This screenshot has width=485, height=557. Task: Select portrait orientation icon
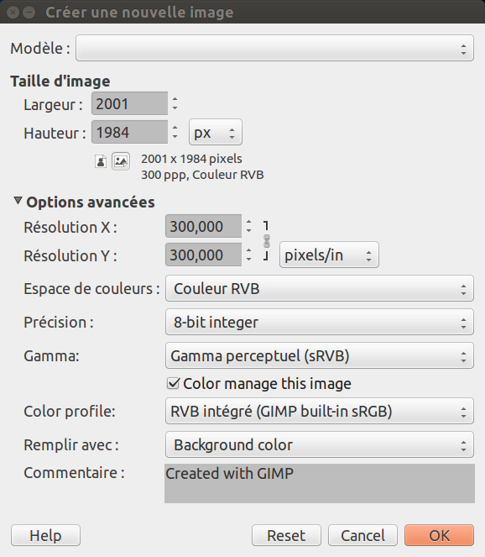101,161
